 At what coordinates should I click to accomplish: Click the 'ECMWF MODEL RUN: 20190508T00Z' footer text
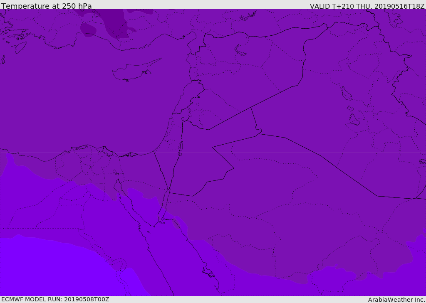point(55,300)
